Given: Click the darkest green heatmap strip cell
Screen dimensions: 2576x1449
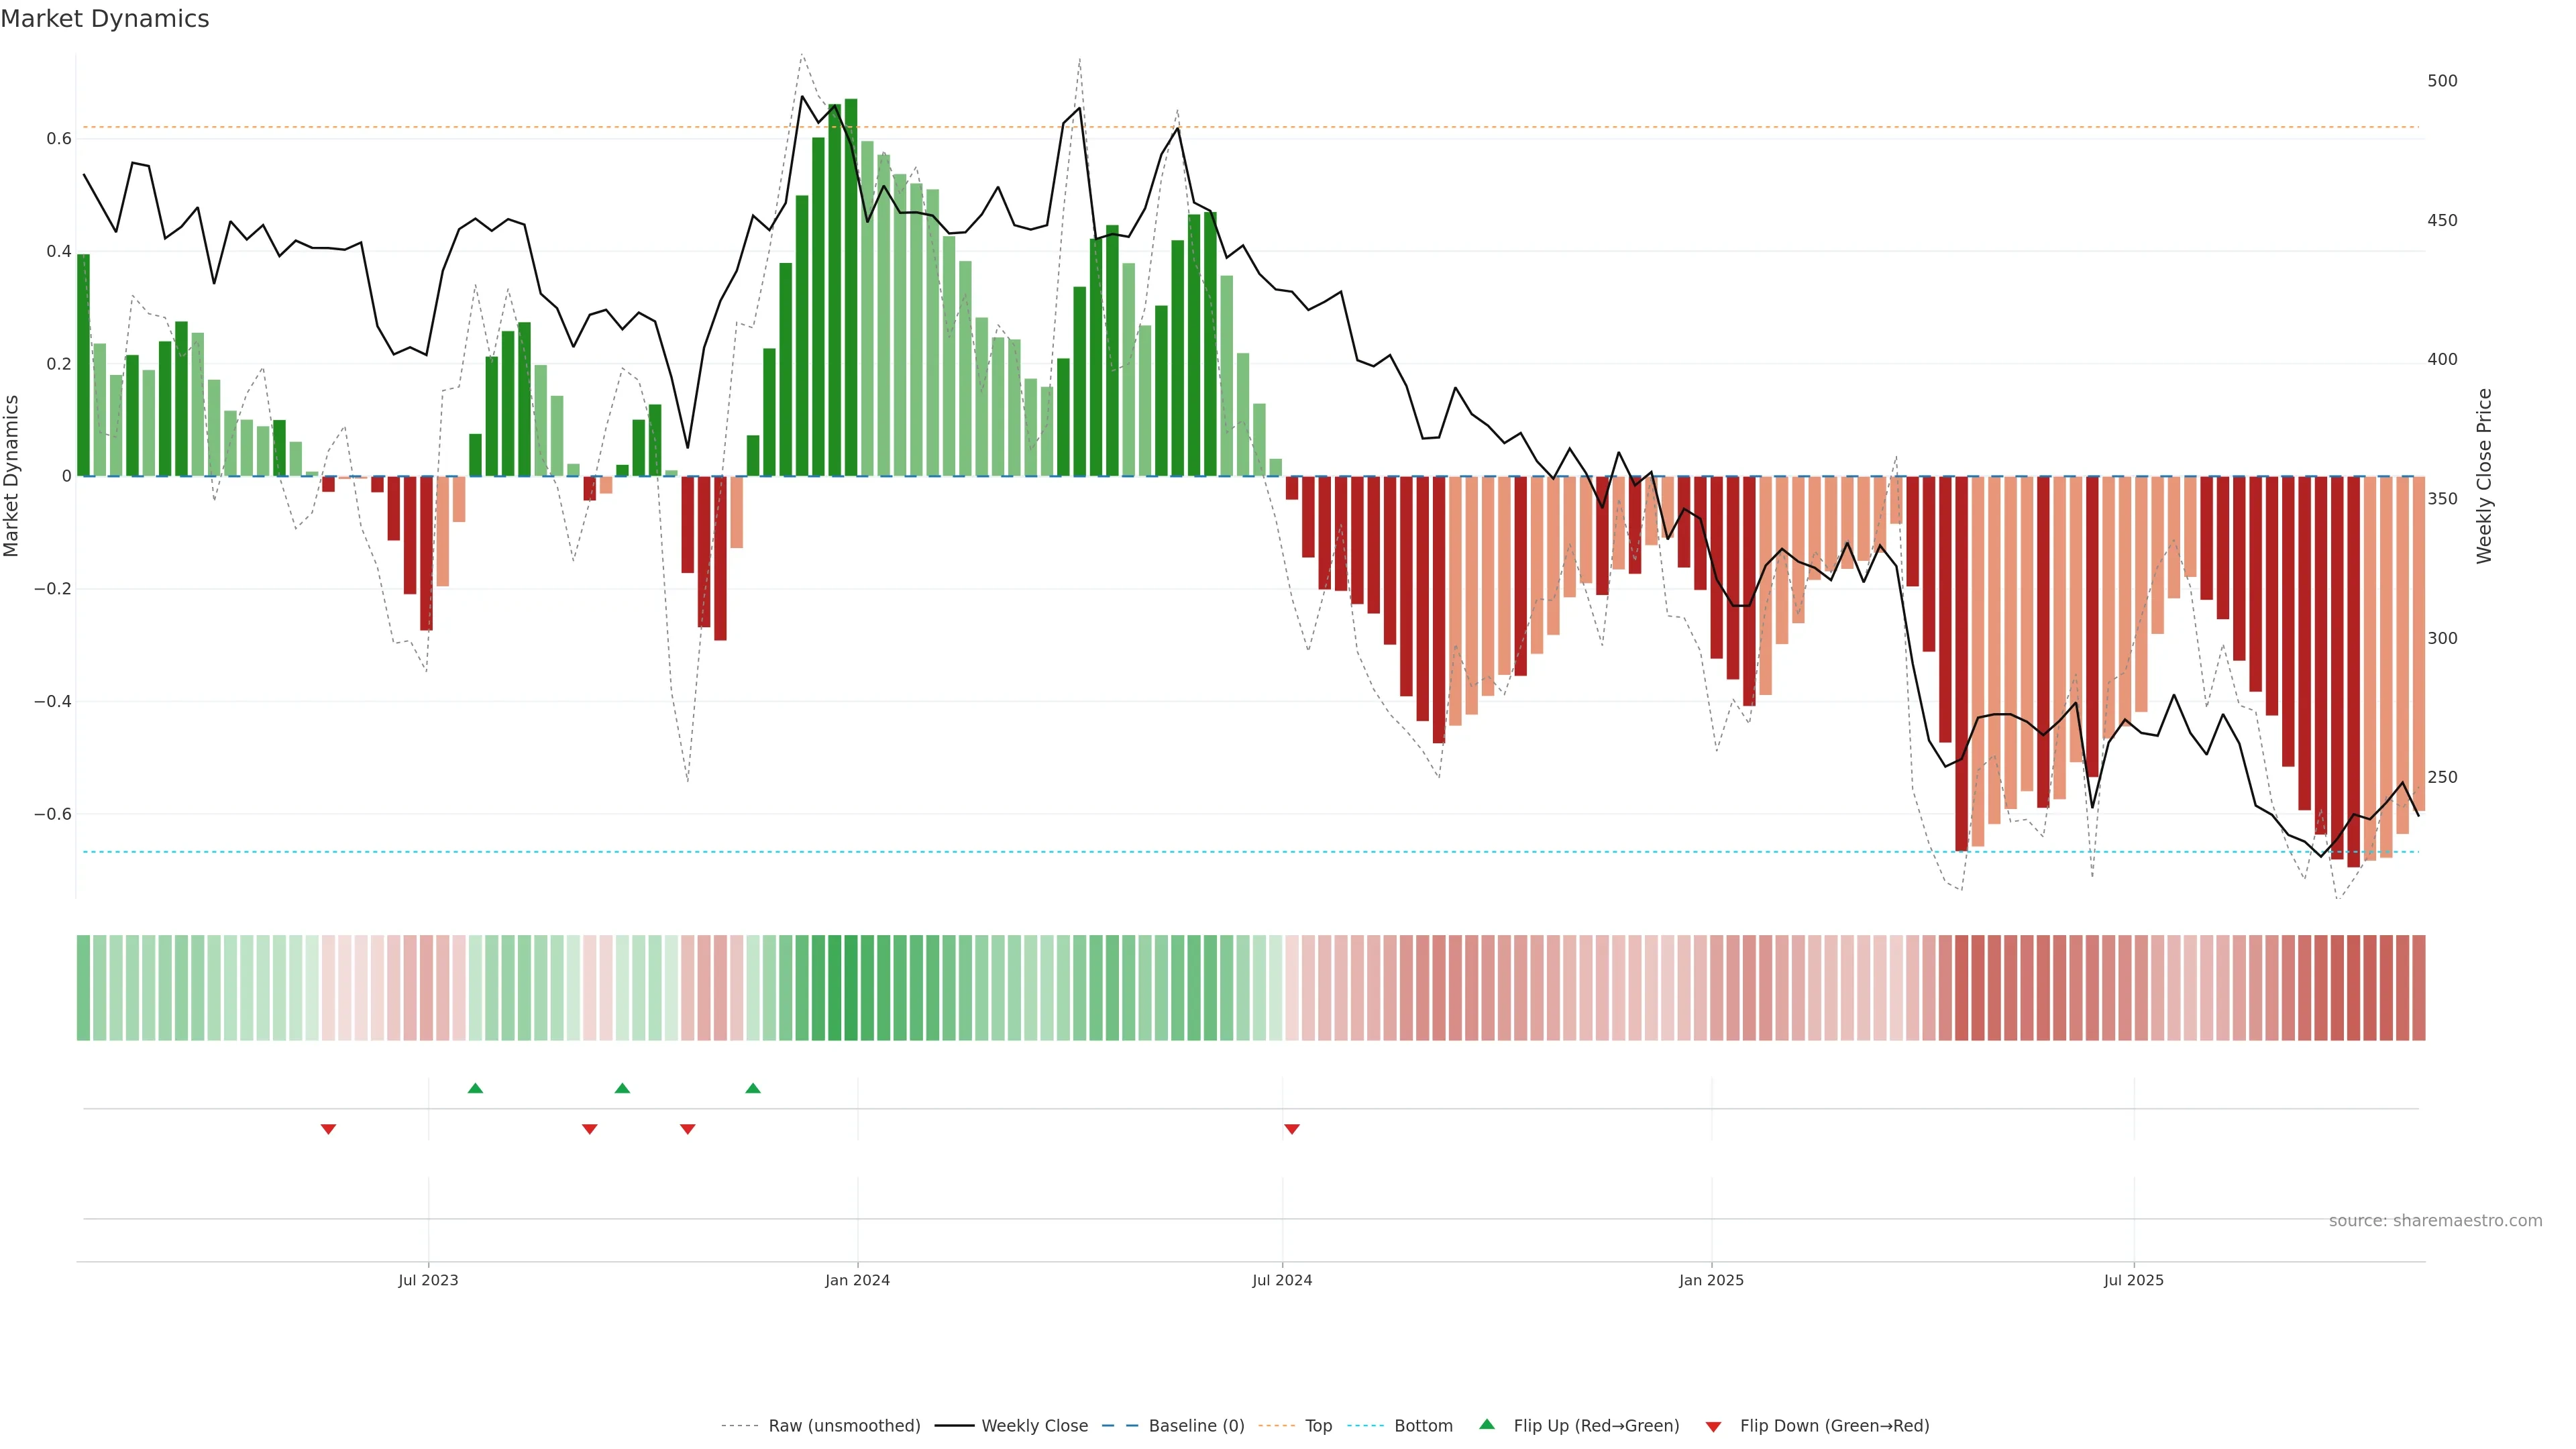Looking at the screenshot, I should click(x=850, y=988).
